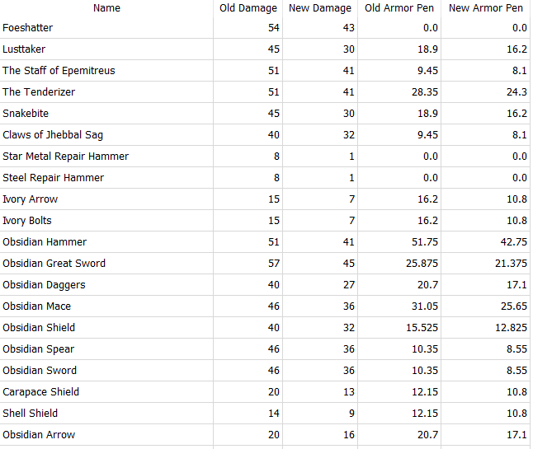
Task: Click The Tenderizer name cell
Action: point(39,92)
